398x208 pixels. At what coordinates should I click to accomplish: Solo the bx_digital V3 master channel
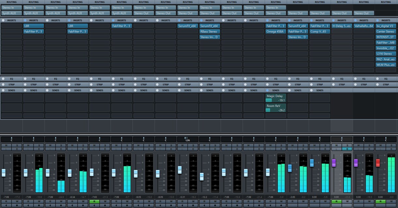pos(391,145)
